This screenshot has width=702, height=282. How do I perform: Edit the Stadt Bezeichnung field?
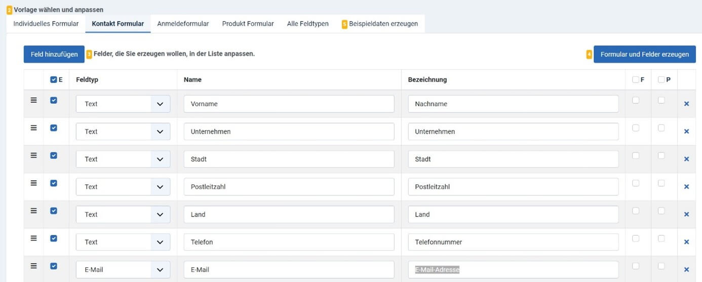coord(513,159)
